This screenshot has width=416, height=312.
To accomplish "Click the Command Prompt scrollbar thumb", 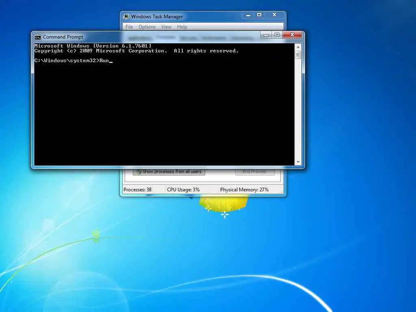I will click(x=298, y=55).
